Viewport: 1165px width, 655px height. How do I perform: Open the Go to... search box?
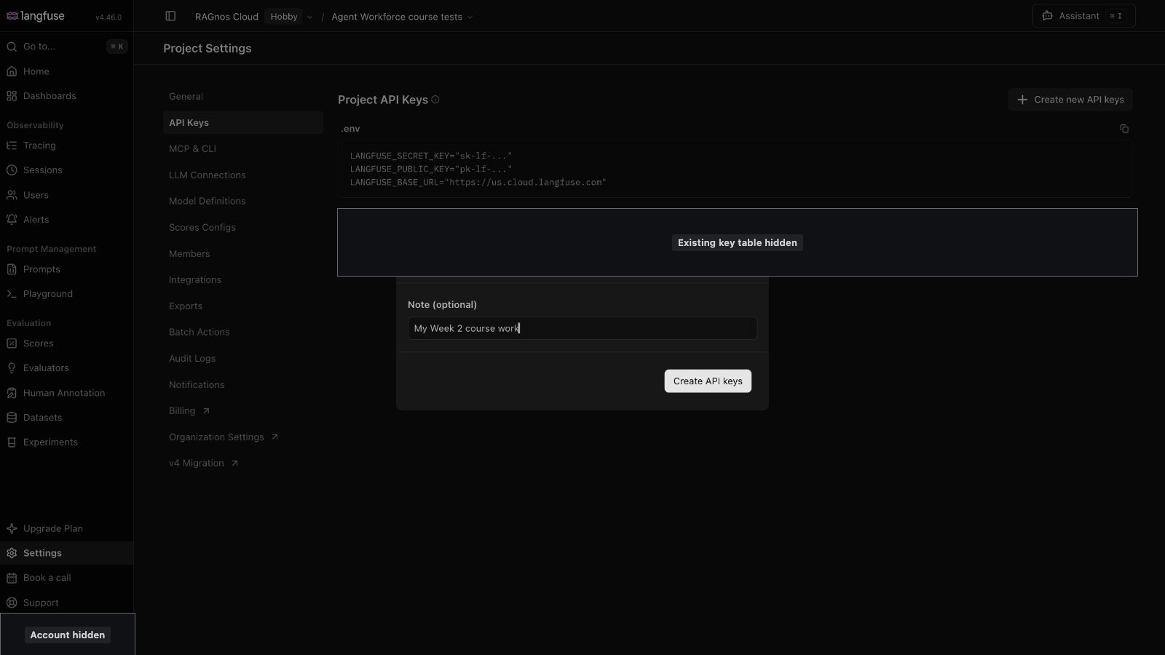pos(66,47)
